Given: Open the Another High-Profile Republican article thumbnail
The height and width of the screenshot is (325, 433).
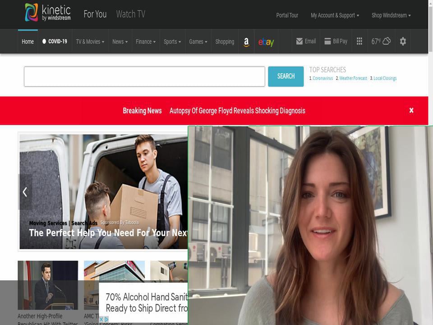Looking at the screenshot, I should click(x=48, y=285).
